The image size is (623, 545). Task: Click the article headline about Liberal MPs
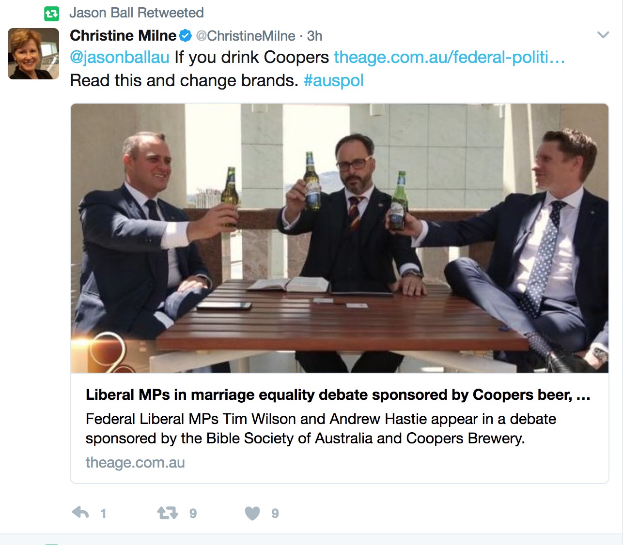click(x=336, y=394)
